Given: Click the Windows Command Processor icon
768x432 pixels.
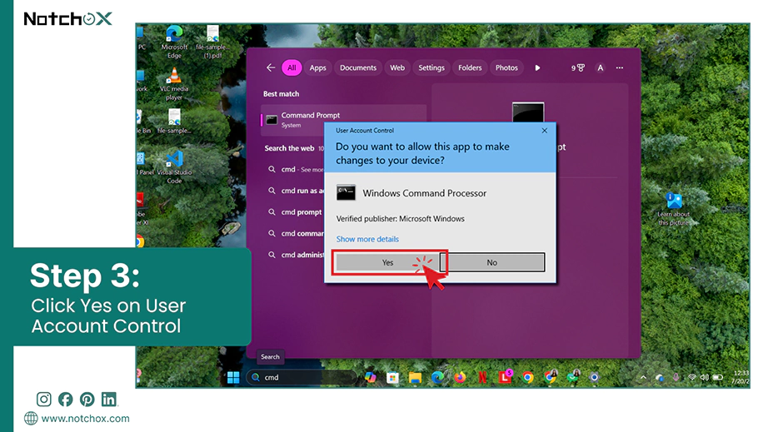Looking at the screenshot, I should [x=346, y=193].
